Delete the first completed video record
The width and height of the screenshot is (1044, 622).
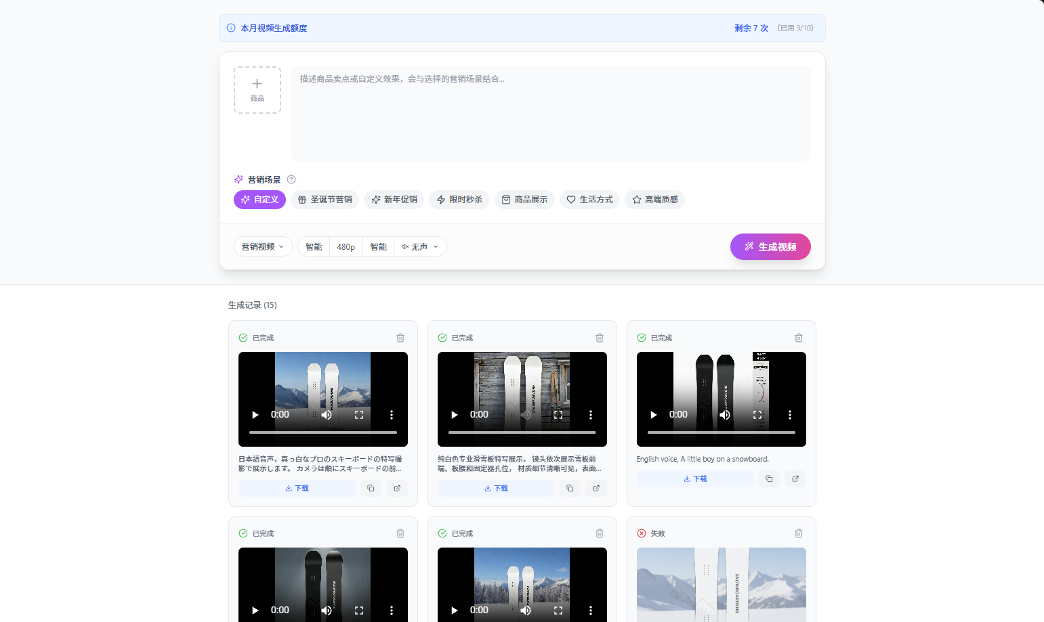click(400, 338)
